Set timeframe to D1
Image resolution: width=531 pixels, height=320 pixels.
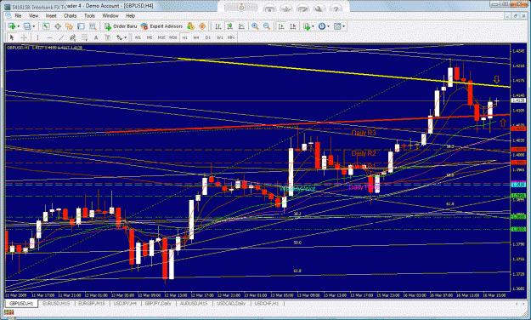[208, 37]
